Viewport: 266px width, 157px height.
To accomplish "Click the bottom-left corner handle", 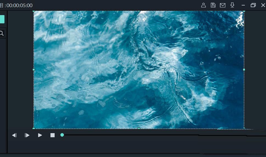I will pos(34,128).
